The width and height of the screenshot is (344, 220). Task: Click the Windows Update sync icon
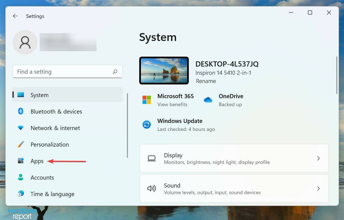[146, 125]
